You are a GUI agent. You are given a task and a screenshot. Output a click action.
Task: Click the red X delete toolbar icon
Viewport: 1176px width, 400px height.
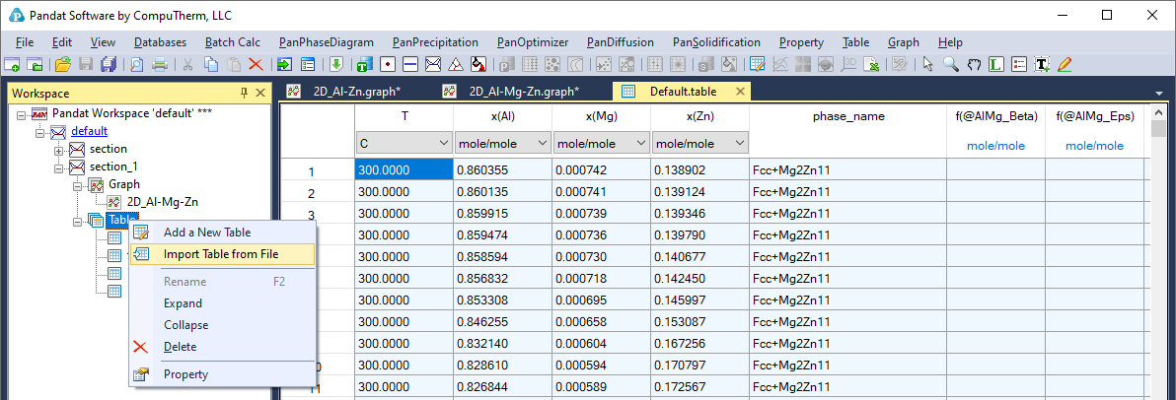pos(256,64)
